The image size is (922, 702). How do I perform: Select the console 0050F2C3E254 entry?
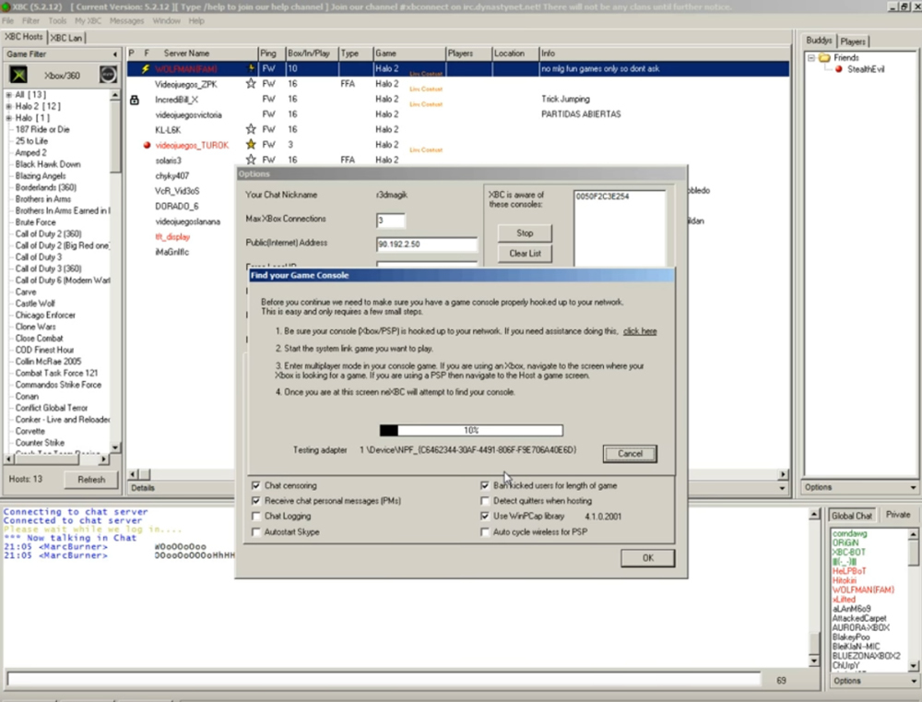(x=602, y=196)
